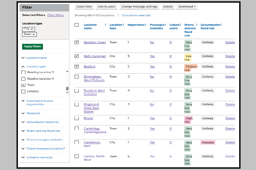
Task: Uncheck the Basildon, Essex row checkbox
Action: click(77, 42)
